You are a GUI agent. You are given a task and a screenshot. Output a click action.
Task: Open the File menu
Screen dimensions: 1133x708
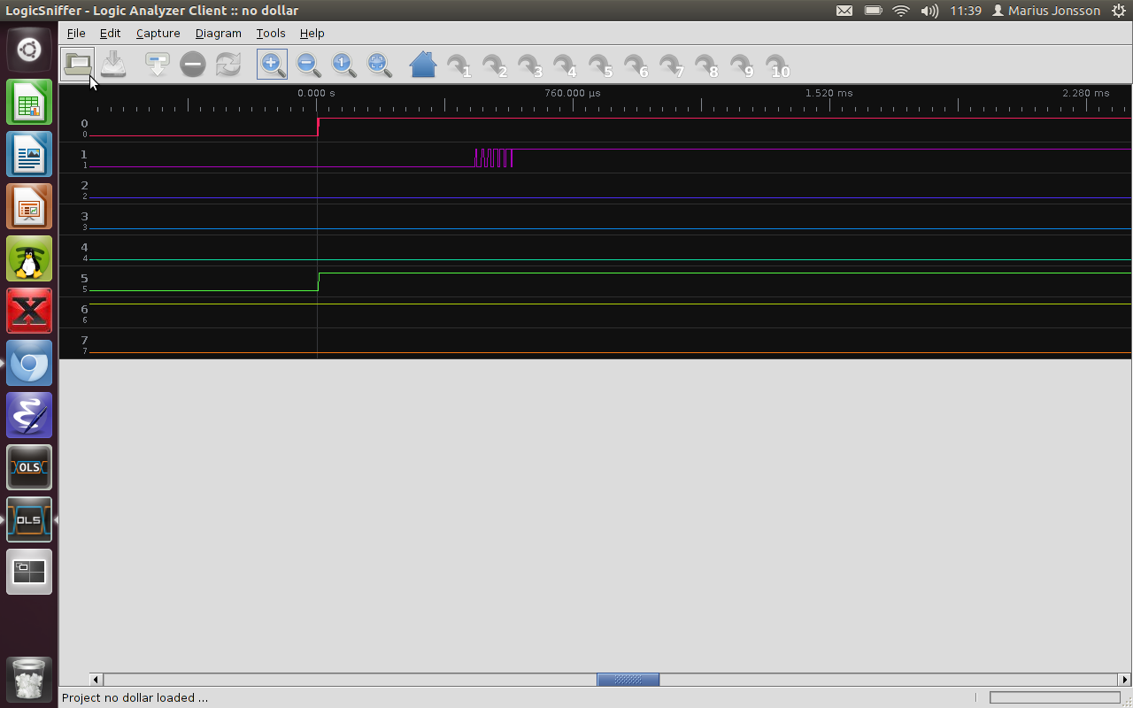(x=76, y=33)
